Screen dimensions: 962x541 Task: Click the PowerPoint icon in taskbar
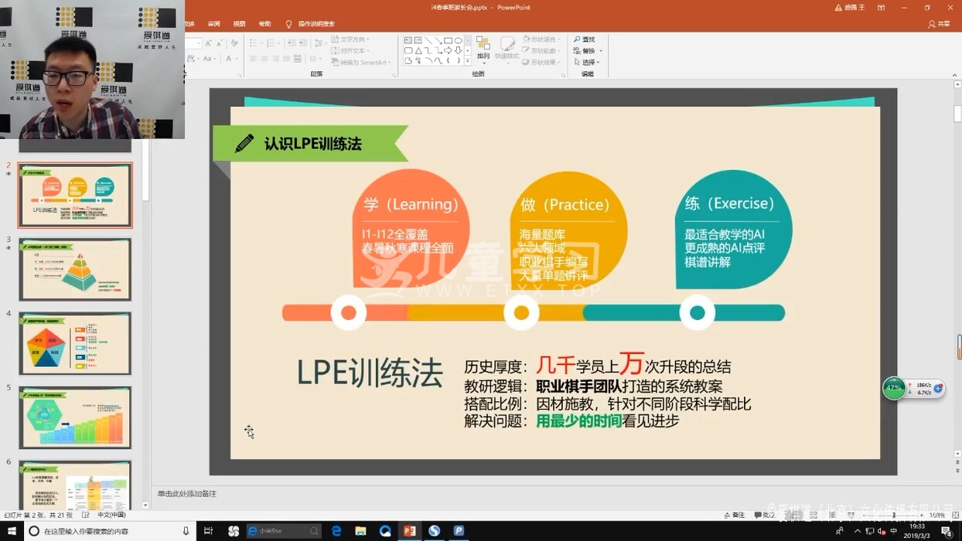(409, 531)
